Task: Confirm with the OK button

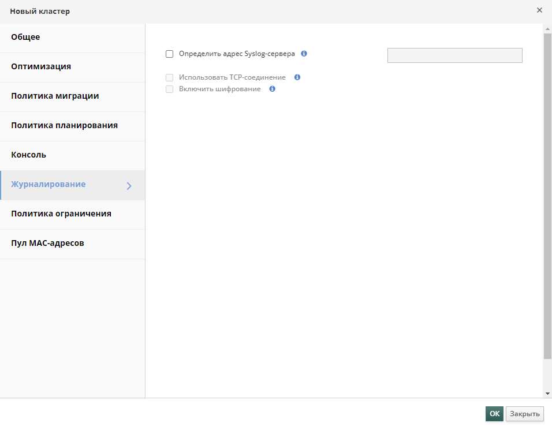Action: [x=494, y=414]
